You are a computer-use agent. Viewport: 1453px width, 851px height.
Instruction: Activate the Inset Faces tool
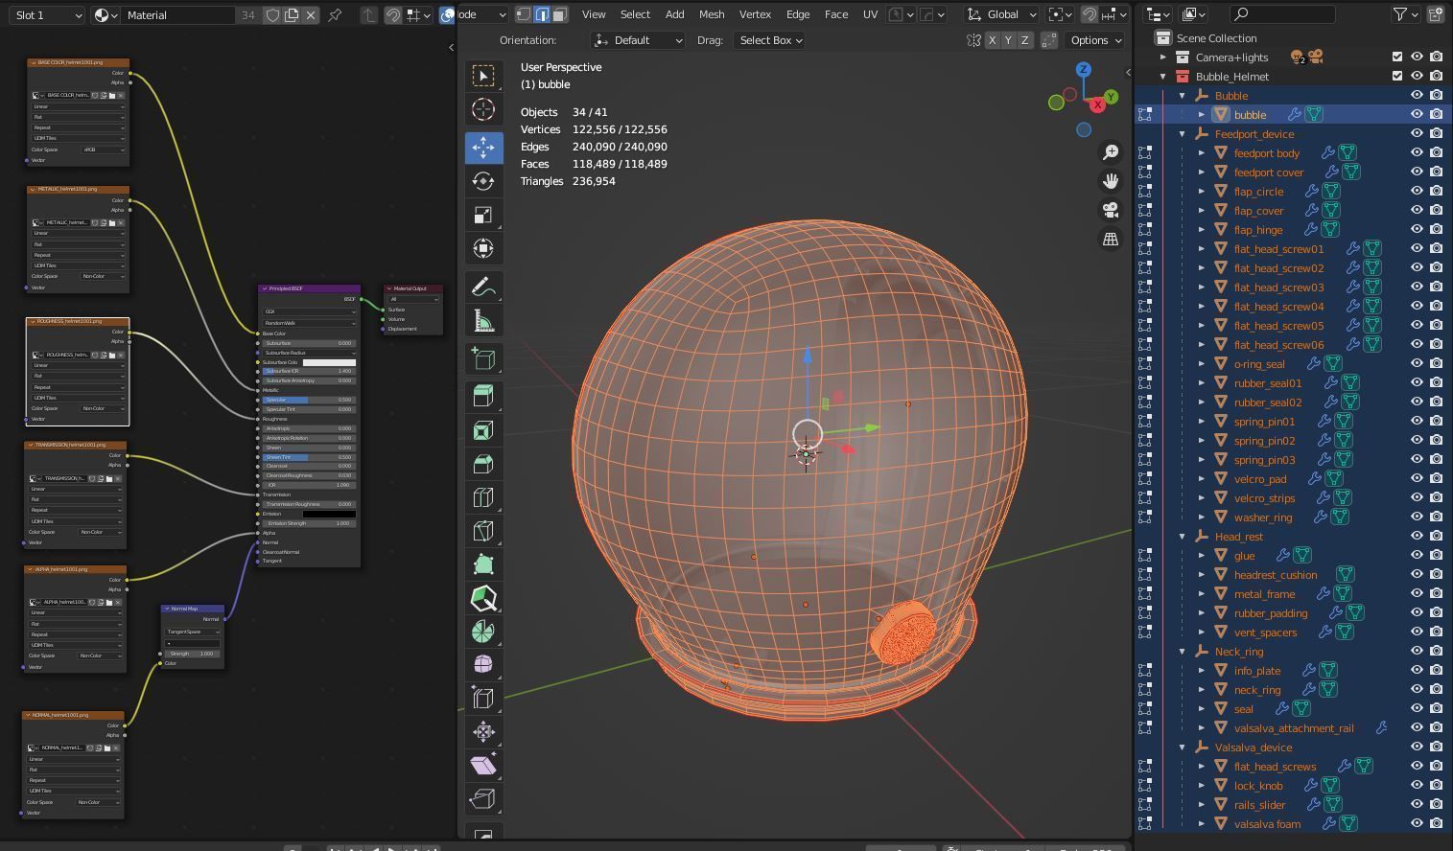click(x=483, y=430)
